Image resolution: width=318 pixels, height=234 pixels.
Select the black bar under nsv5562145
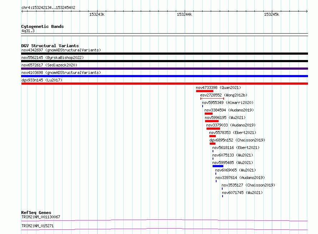click(164, 61)
